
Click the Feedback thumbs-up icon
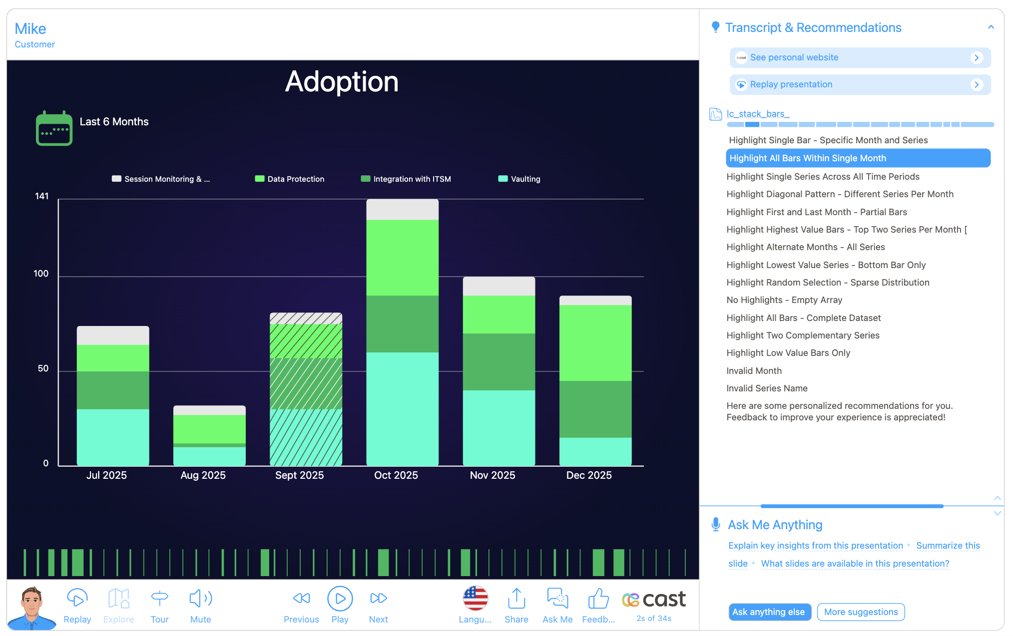[598, 598]
